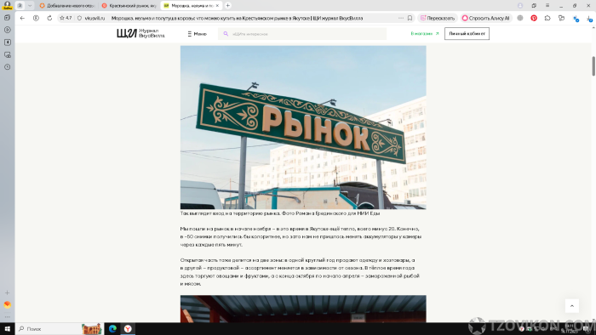596x335 pixels.
Task: Open the extensions puzzle icon
Action: click(x=547, y=18)
